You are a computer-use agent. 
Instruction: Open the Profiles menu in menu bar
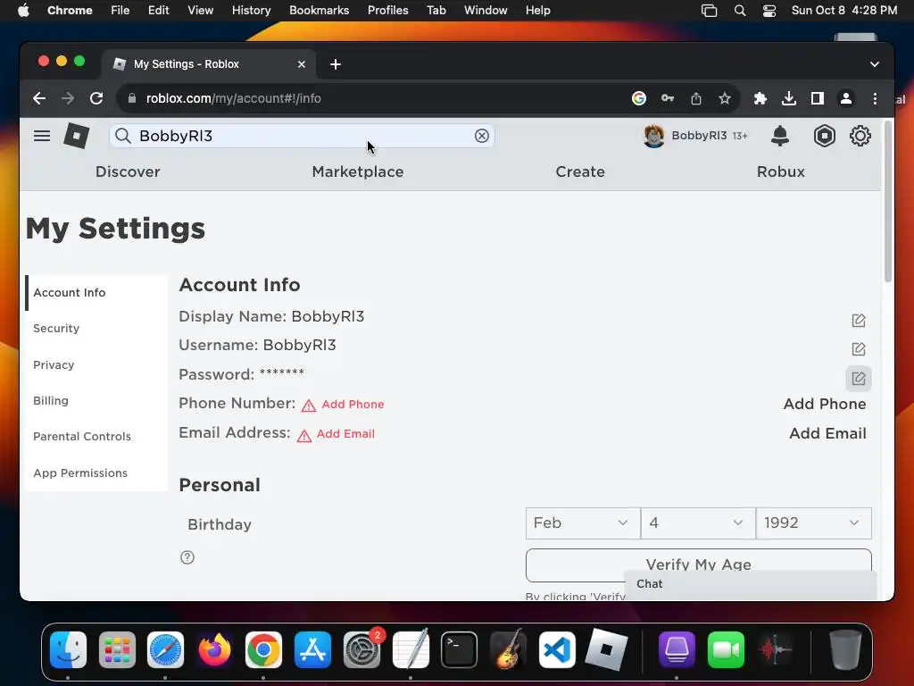pos(387,11)
